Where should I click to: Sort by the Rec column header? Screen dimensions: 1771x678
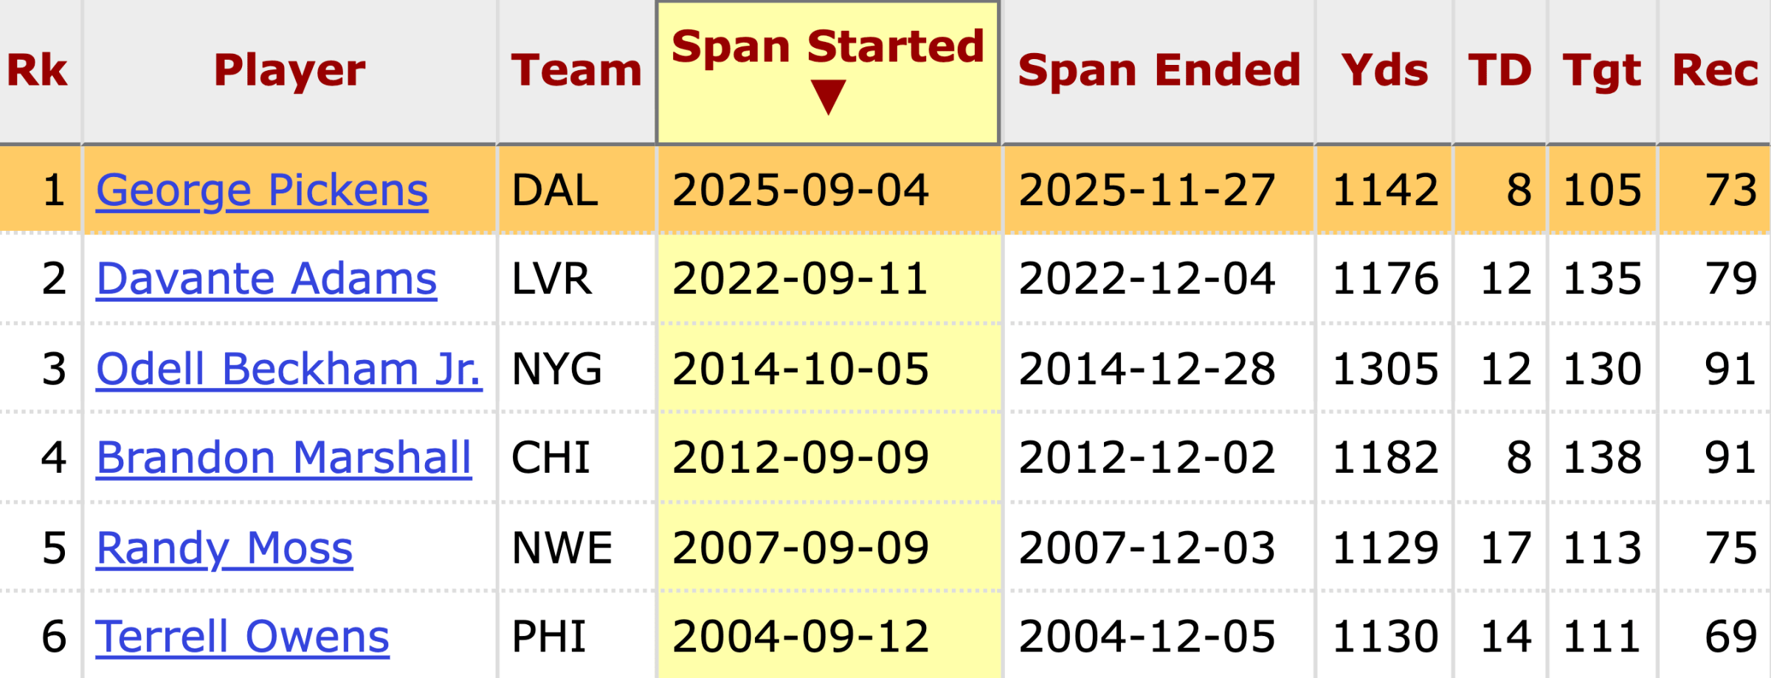[x=1715, y=71]
